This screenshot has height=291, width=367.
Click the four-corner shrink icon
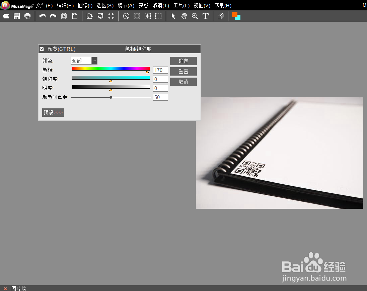(111, 16)
